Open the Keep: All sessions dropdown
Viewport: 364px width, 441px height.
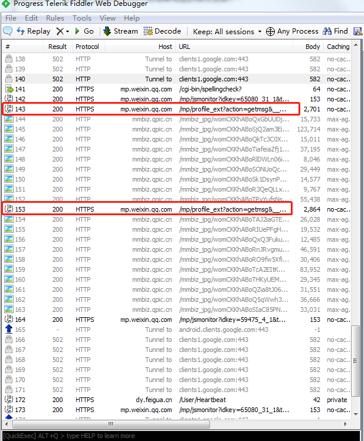coord(227,31)
